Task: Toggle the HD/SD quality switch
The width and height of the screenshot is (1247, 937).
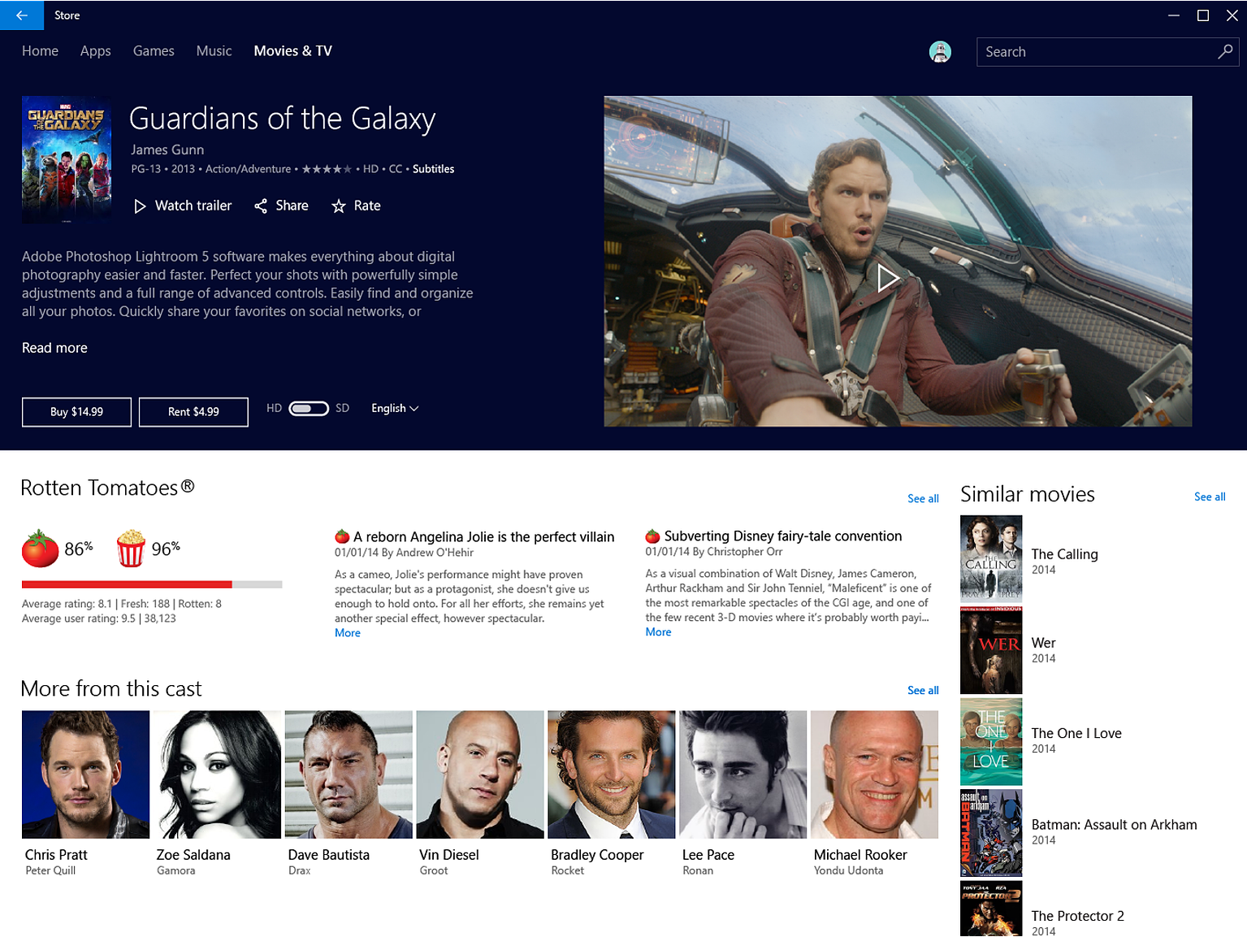Action: pos(309,408)
